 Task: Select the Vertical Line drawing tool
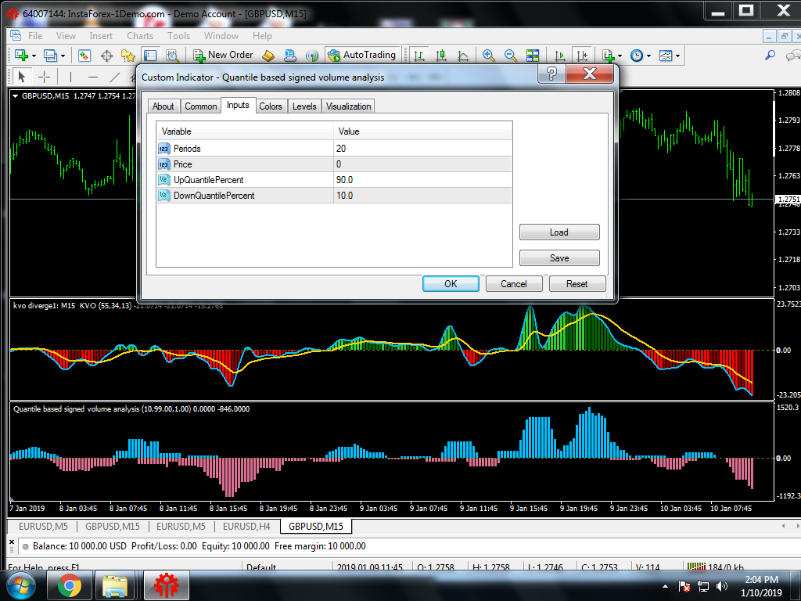[x=70, y=77]
